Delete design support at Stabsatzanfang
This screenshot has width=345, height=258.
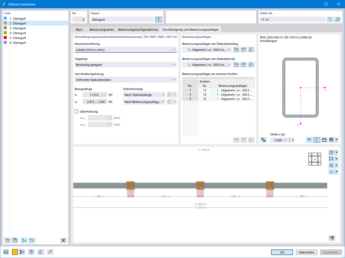click(251, 49)
